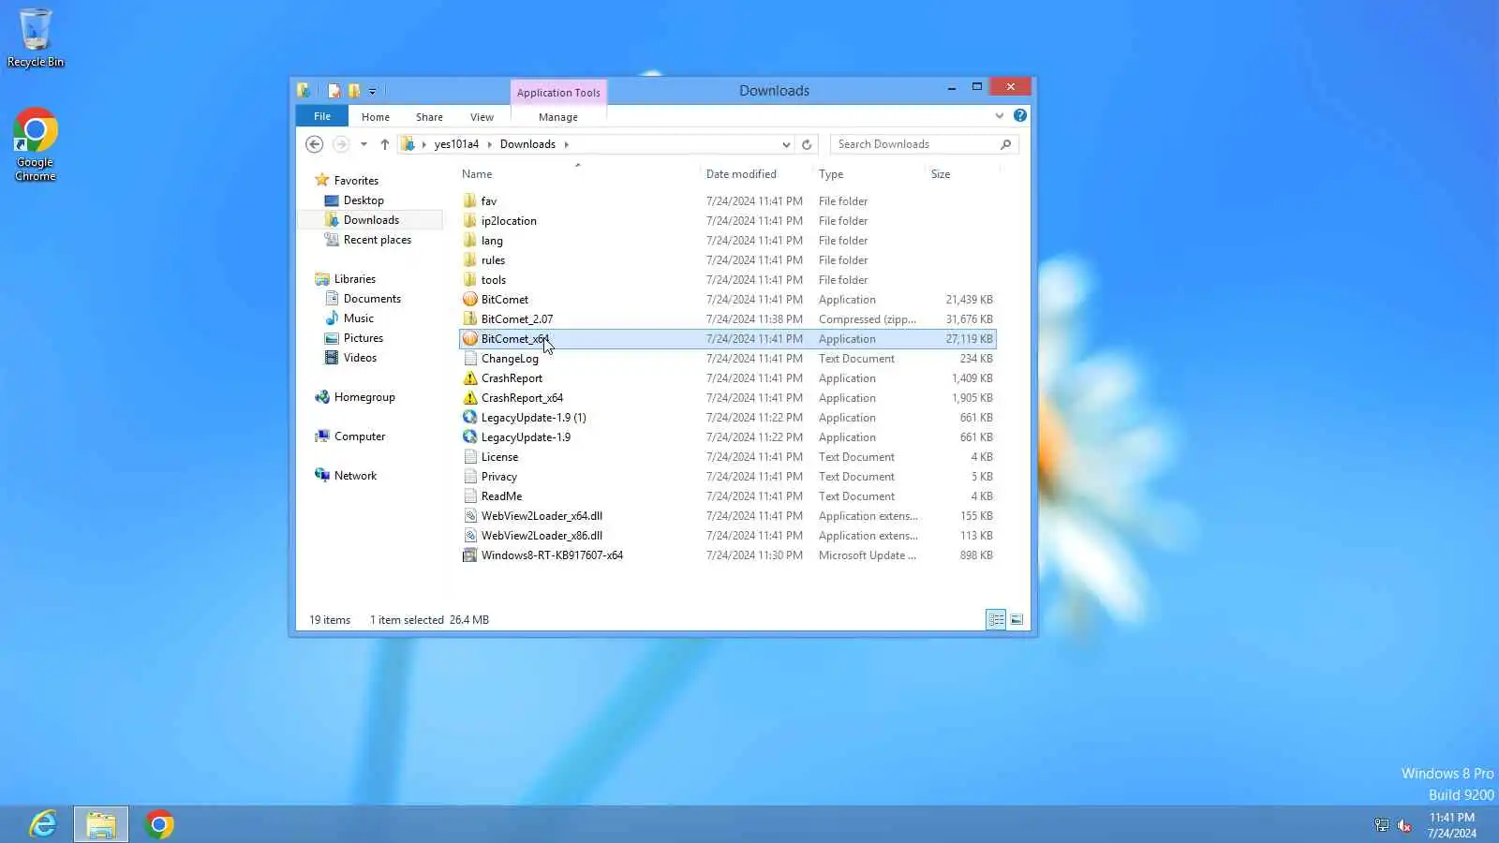Open Internet Explorer from the taskbar

[x=43, y=824]
